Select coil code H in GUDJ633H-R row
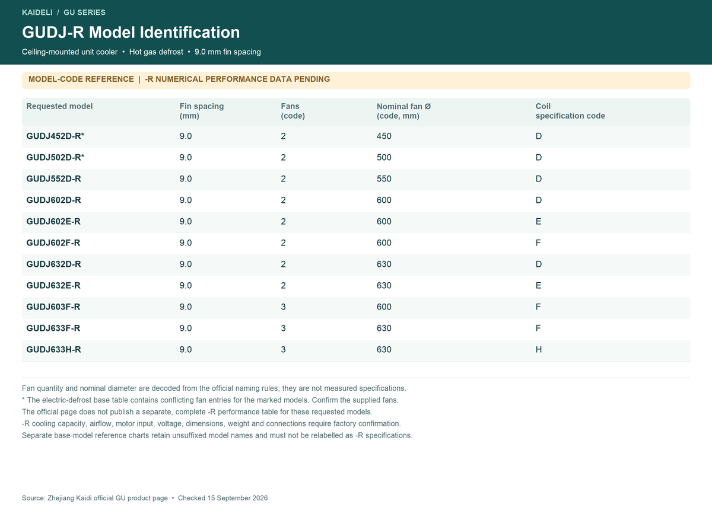This screenshot has height=520, width=712. [539, 350]
